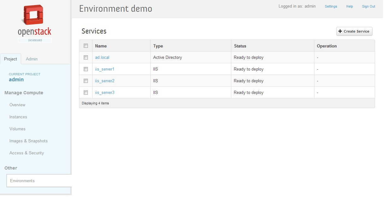Navigate to Instances
388x211 pixels.
click(x=18, y=117)
